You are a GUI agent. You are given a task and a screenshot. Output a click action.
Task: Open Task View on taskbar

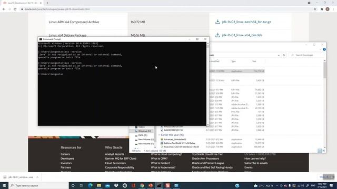(82, 185)
